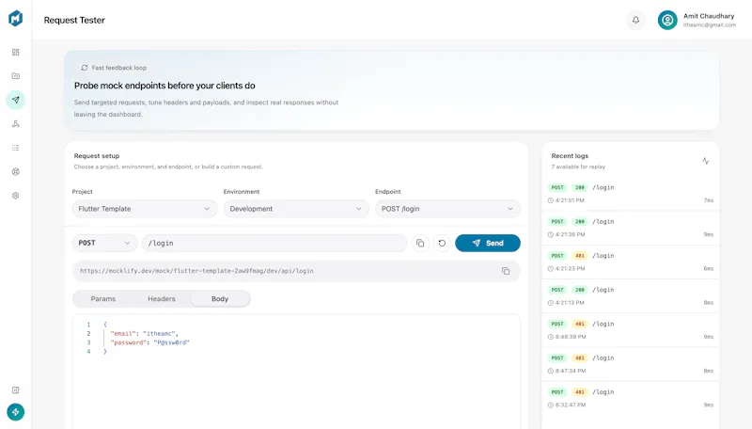Open the user avatar profile icon
The width and height of the screenshot is (752, 429).
pos(667,20)
